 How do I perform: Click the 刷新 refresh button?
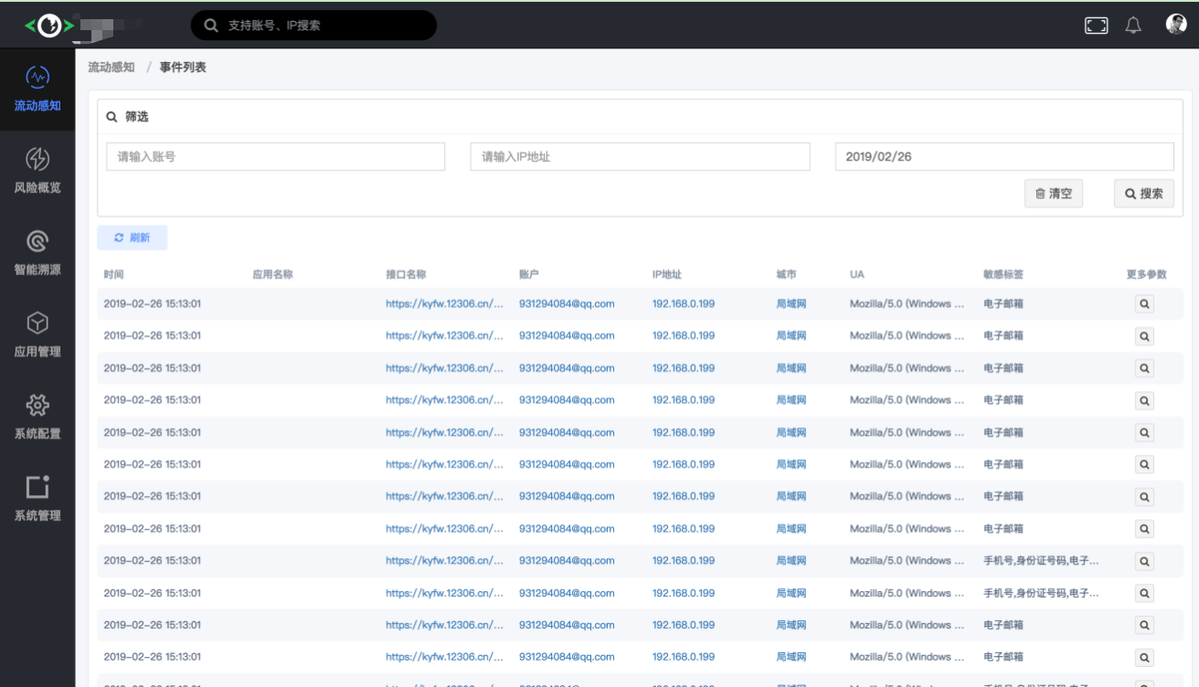133,238
